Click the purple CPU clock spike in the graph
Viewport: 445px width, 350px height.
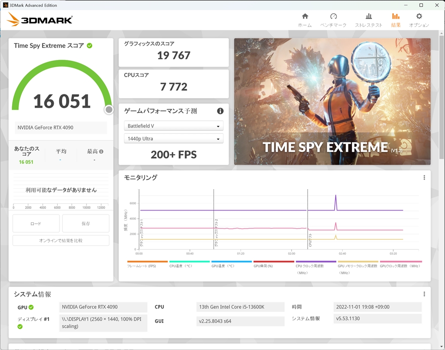336,202
